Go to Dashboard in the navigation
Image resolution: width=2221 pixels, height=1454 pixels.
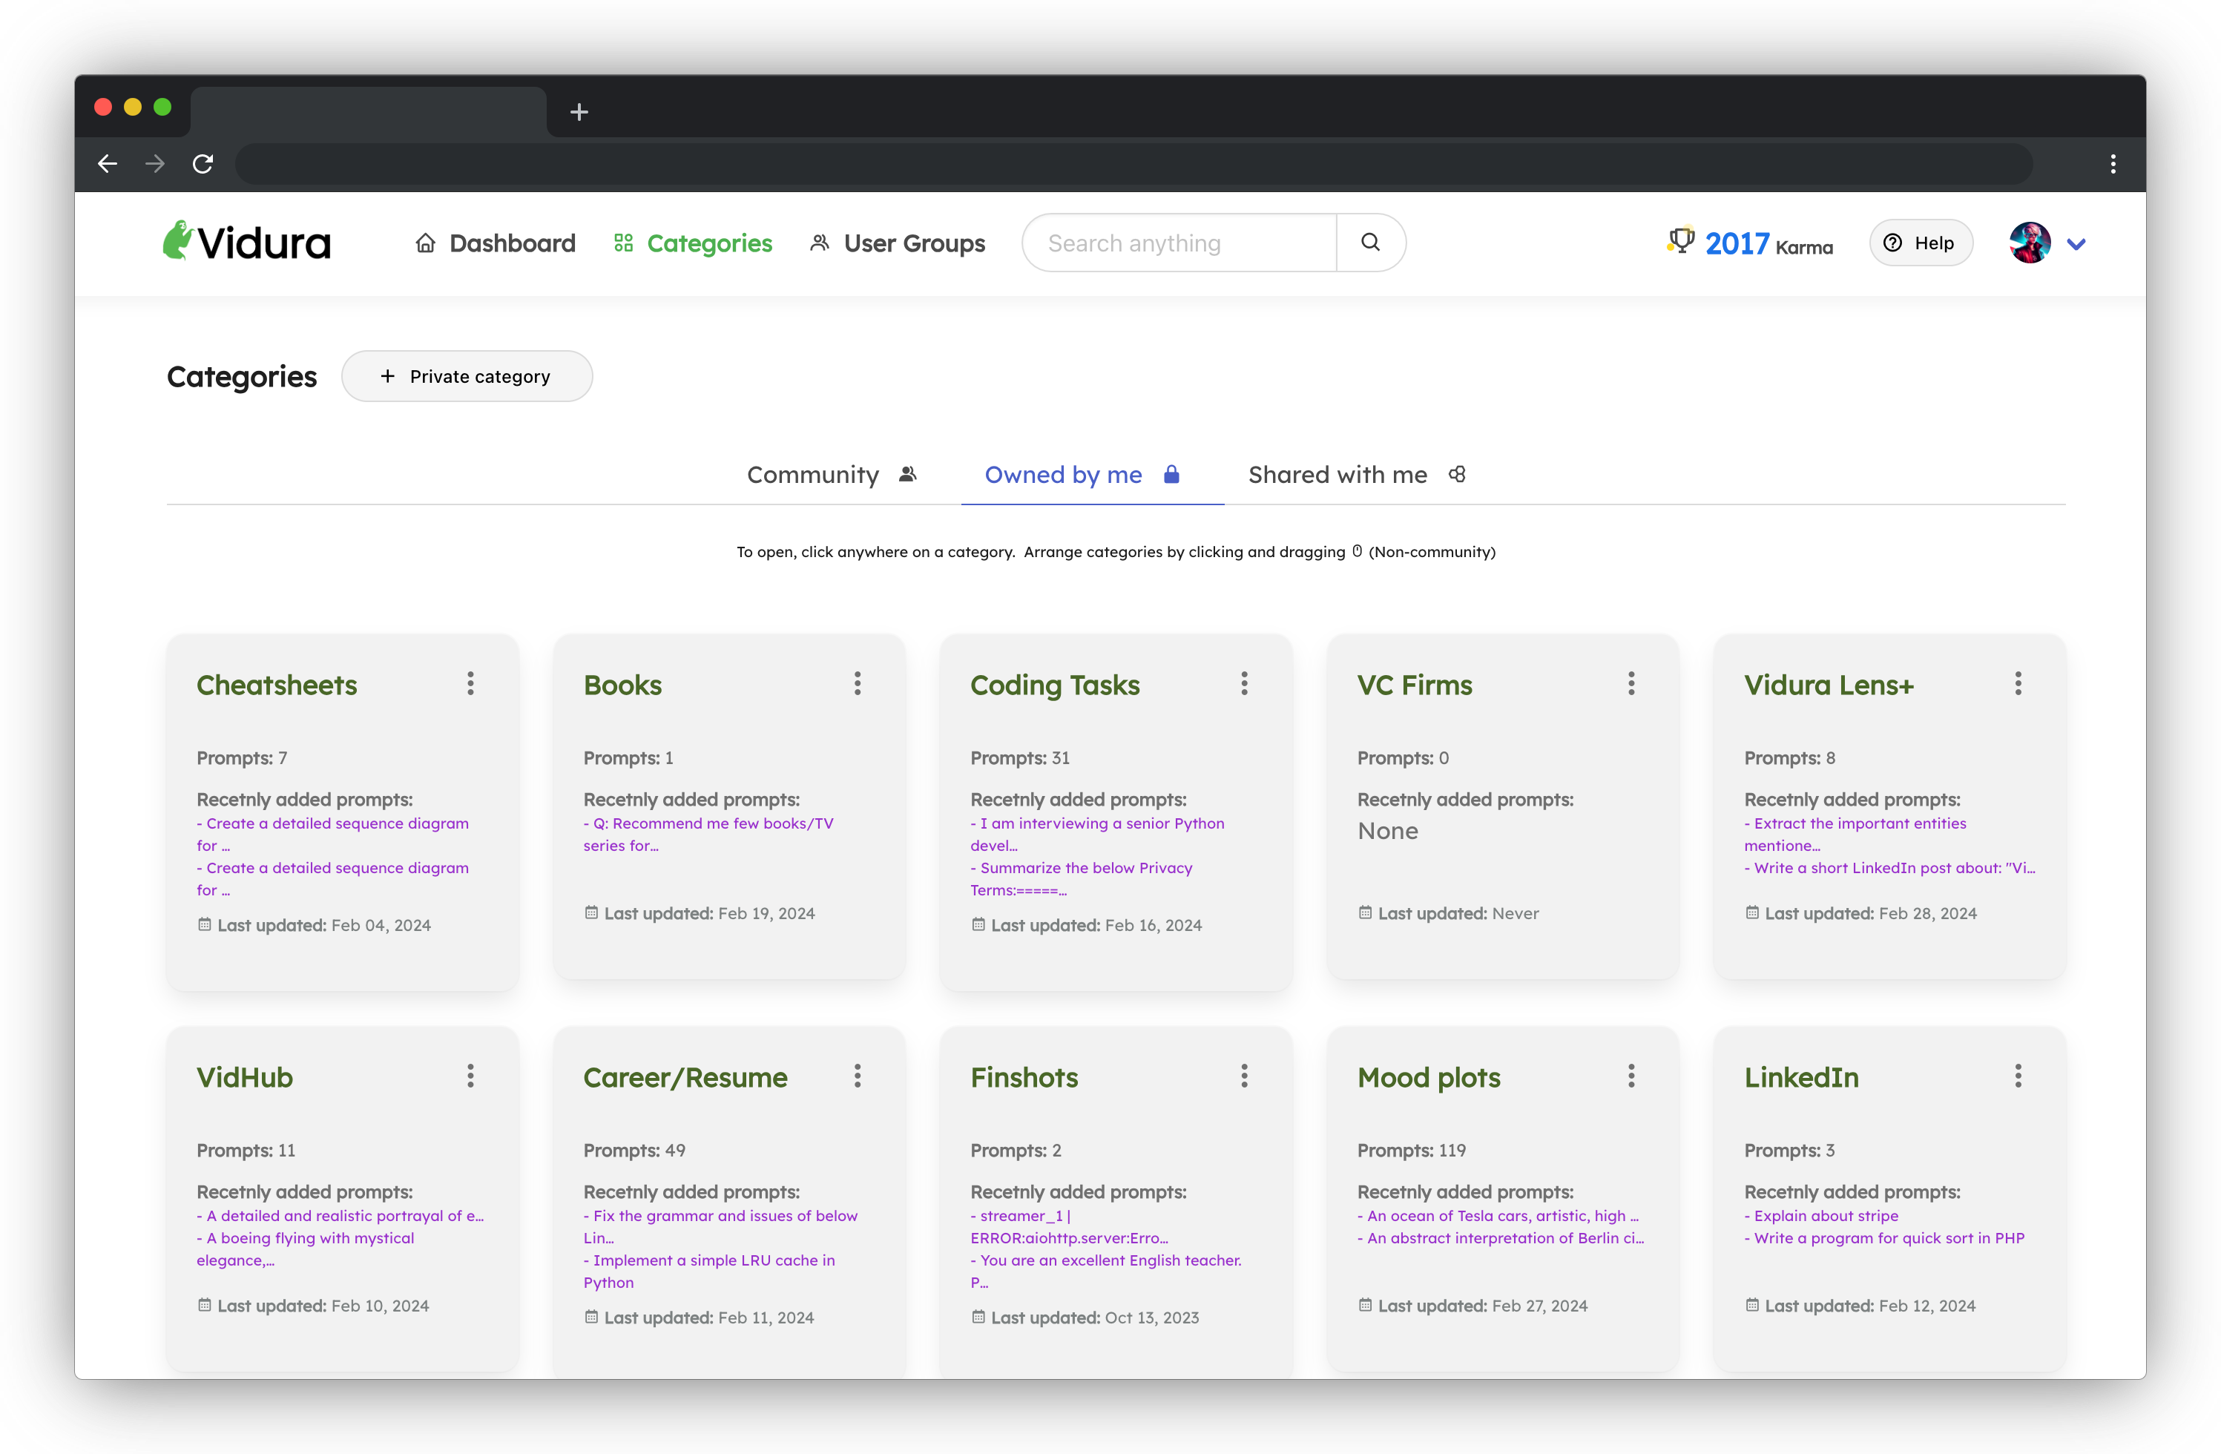click(x=496, y=243)
